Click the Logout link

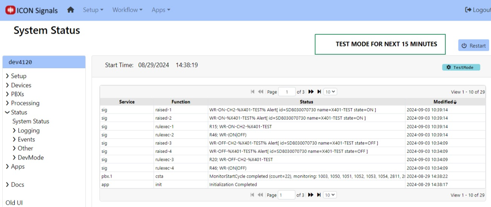click(x=478, y=10)
